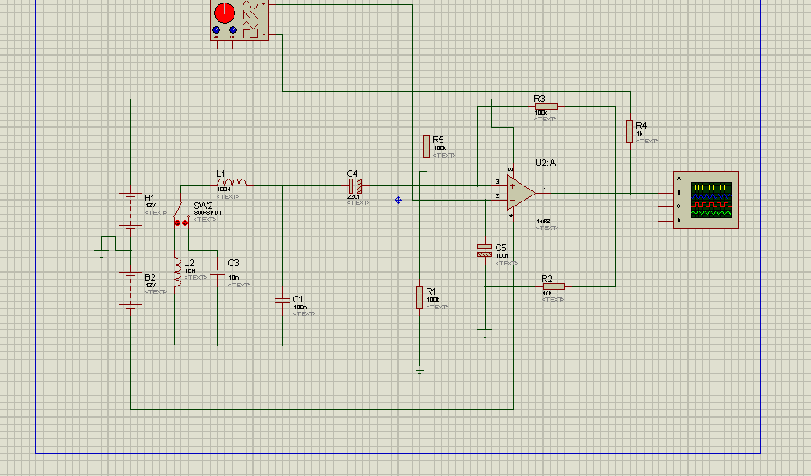The height and width of the screenshot is (476, 811).
Task: Click oscilloscope channel A pin
Action: tap(666, 179)
